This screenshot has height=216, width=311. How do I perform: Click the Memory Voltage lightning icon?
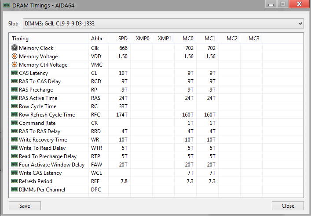(x=14, y=57)
